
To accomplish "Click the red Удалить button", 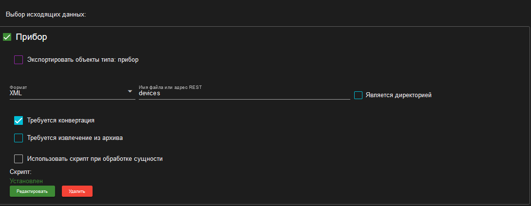I will [x=77, y=191].
